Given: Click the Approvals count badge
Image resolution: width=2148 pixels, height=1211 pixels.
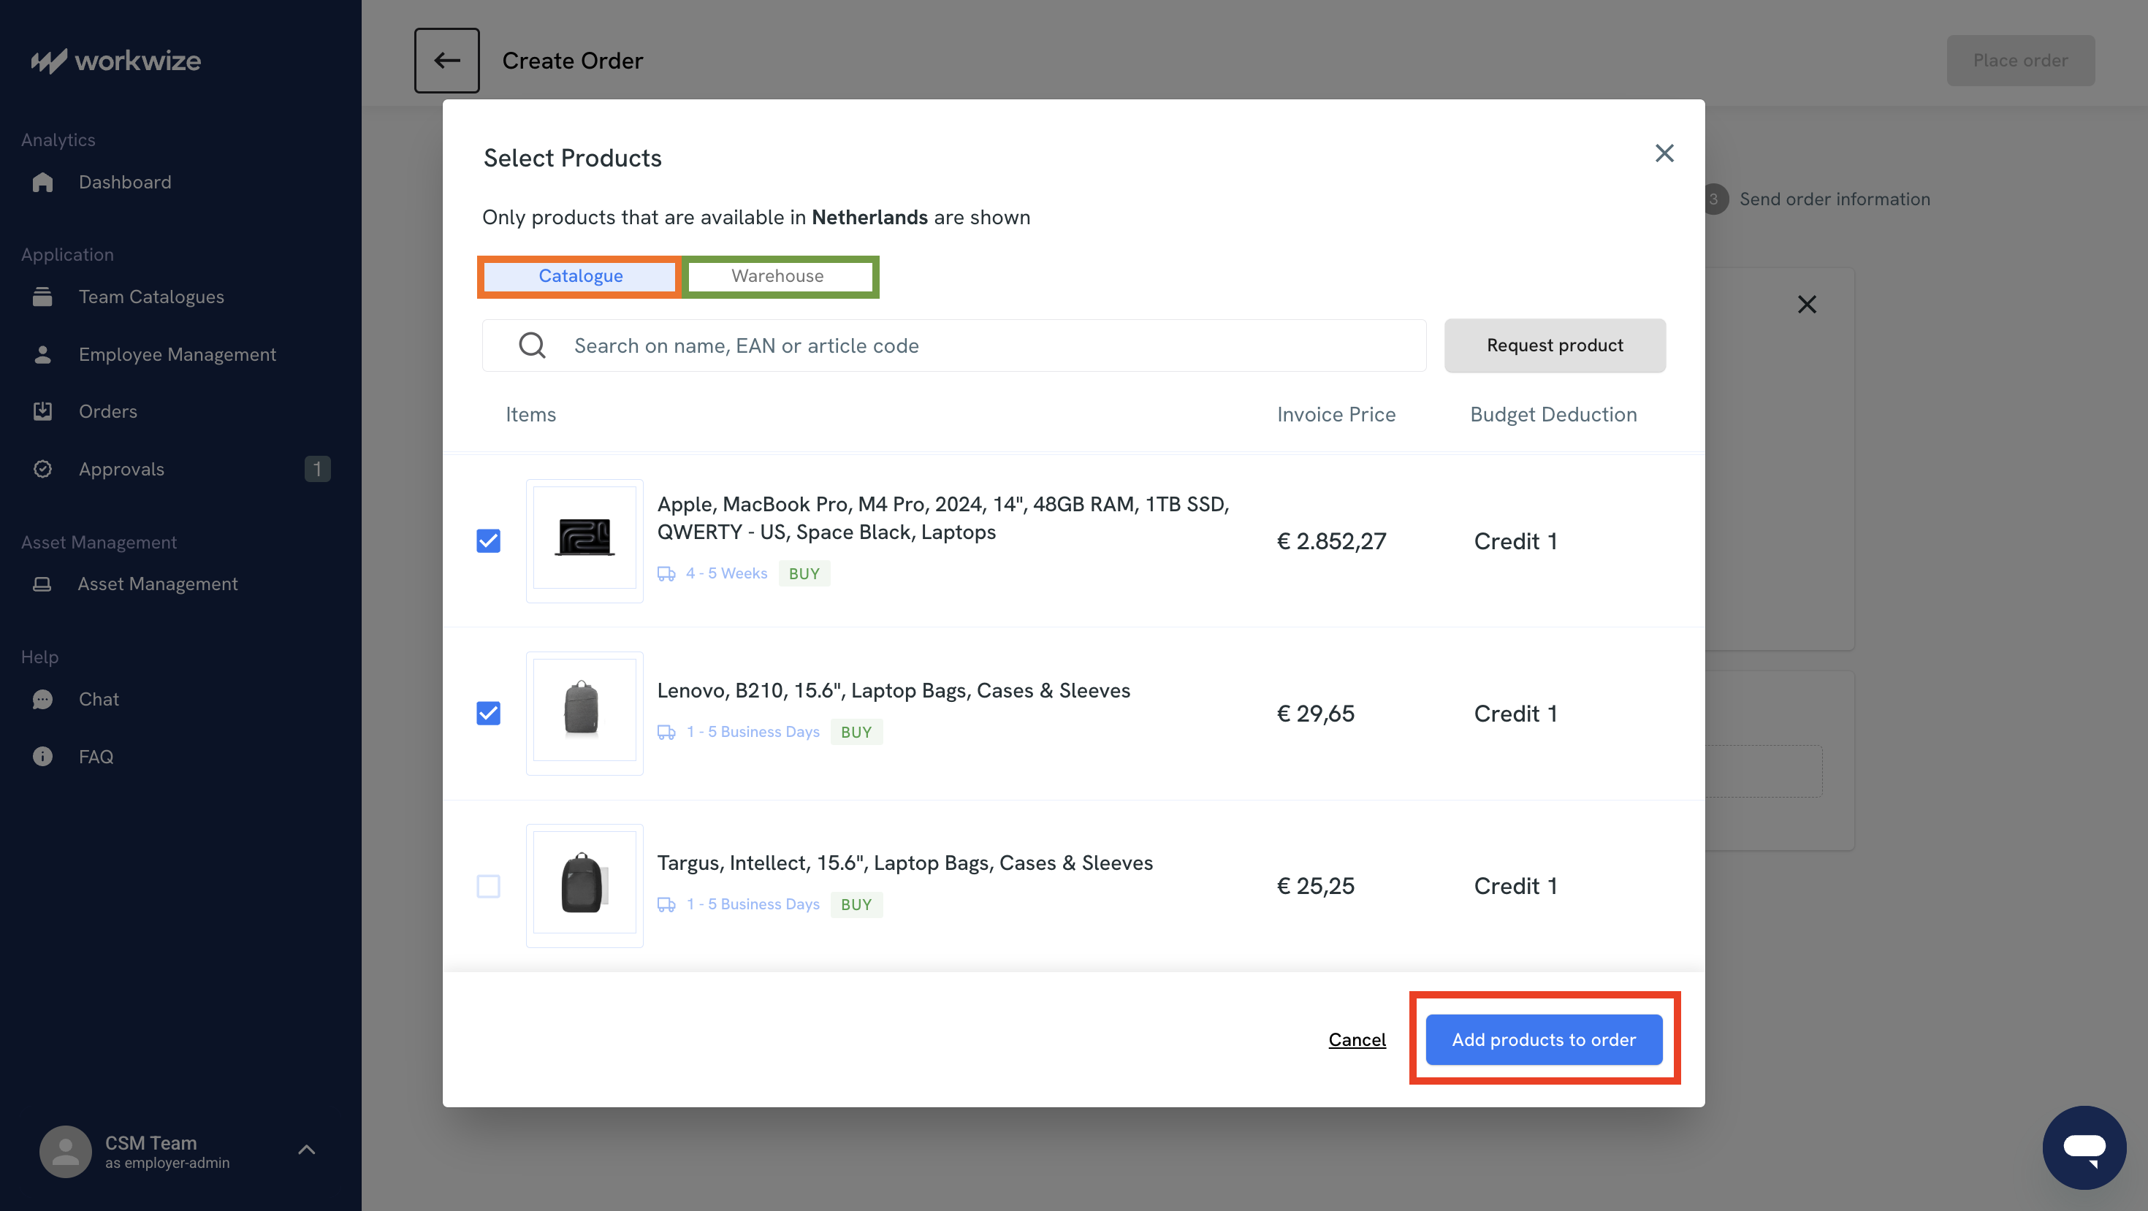Looking at the screenshot, I should [x=318, y=469].
